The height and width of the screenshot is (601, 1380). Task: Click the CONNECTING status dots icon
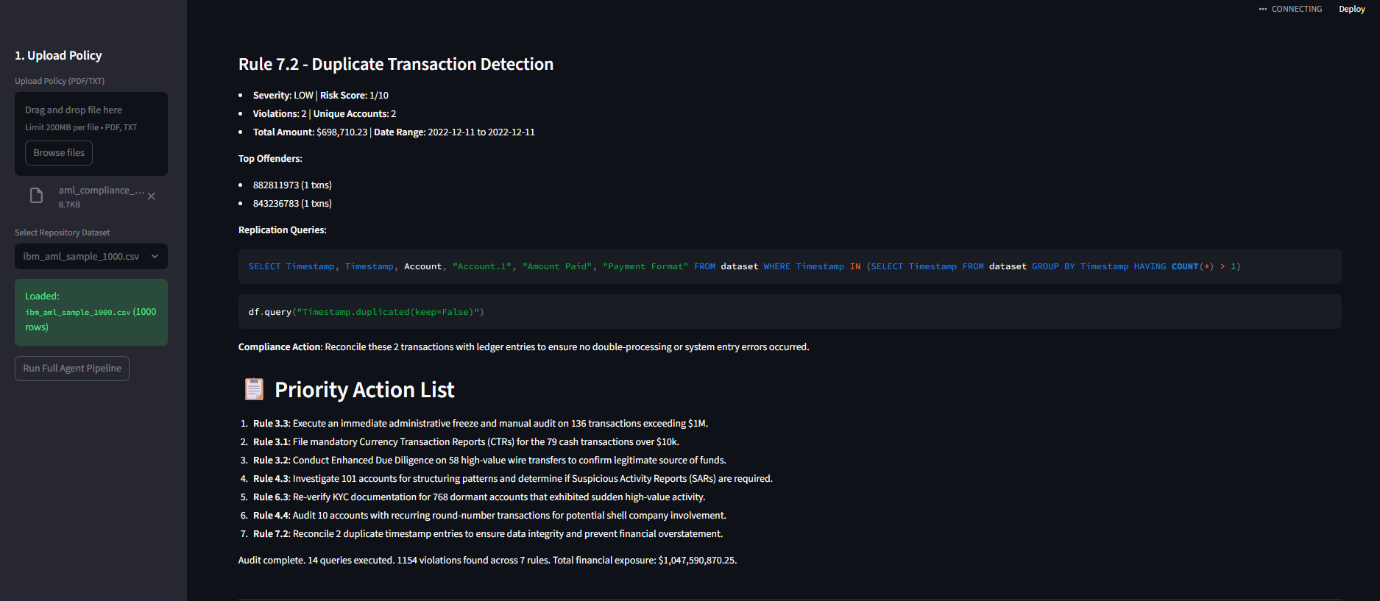point(1263,9)
